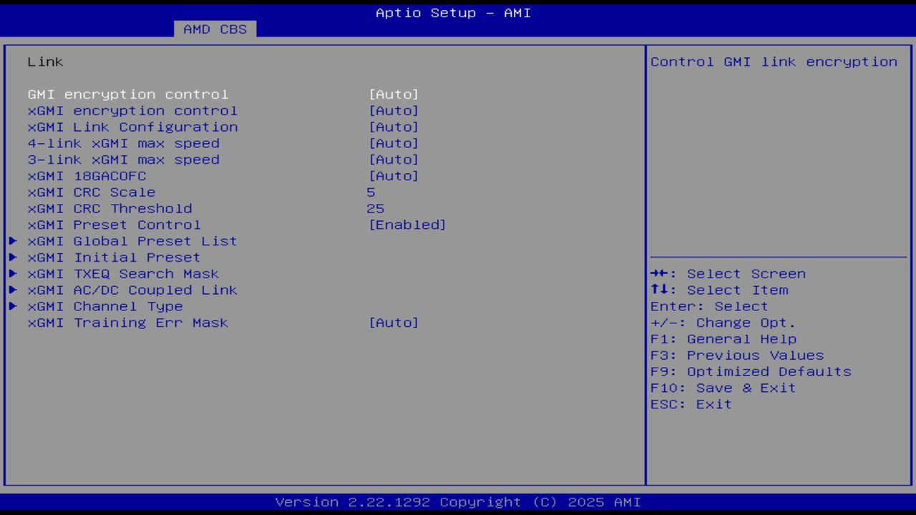Click the arrow icon beside xGMI Channel Type
Viewport: 916px width, 515px height.
pos(13,307)
